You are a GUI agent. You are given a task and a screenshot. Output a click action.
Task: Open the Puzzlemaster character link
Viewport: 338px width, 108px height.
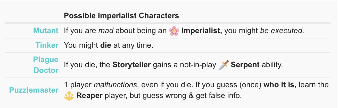click(34, 90)
